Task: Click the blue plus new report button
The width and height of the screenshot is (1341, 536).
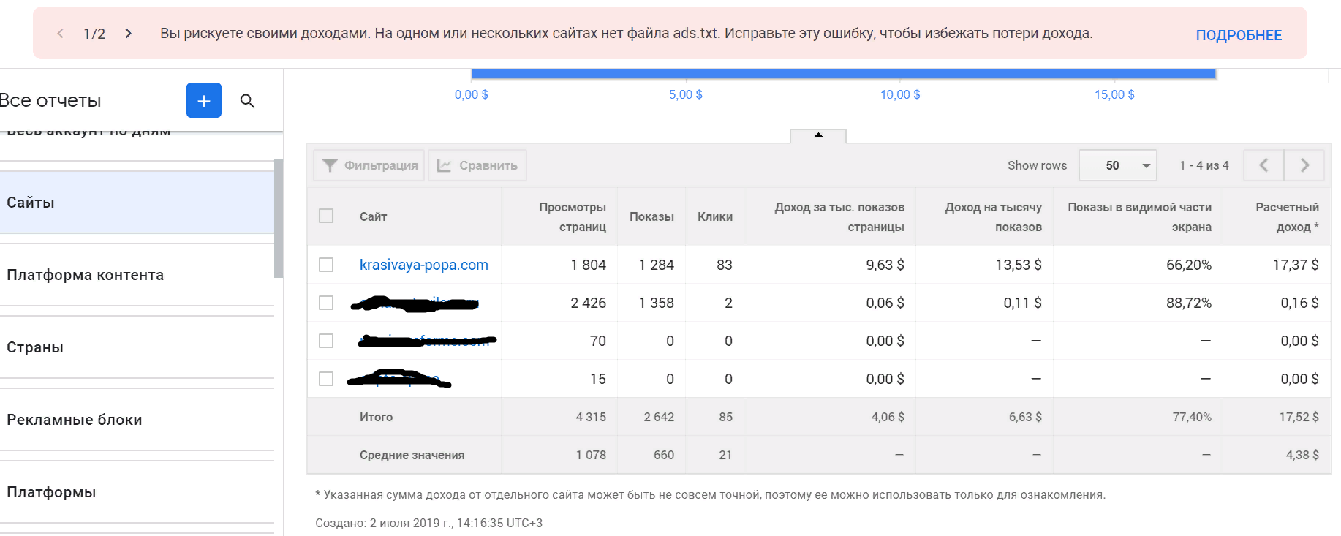Action: (203, 100)
